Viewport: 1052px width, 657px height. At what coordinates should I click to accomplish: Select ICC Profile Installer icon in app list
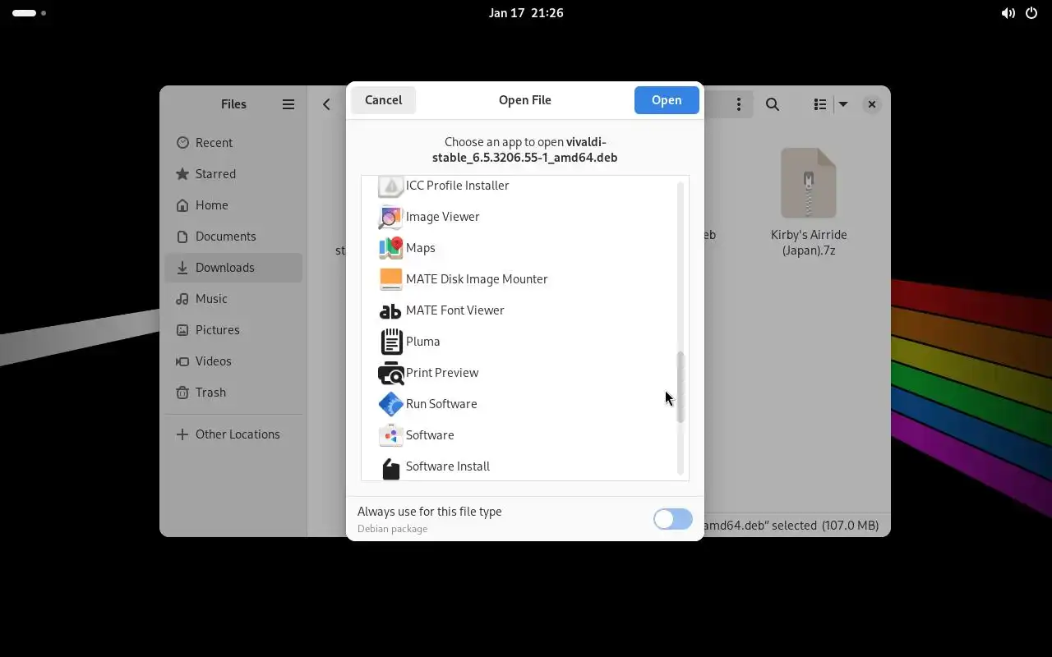coord(391,186)
